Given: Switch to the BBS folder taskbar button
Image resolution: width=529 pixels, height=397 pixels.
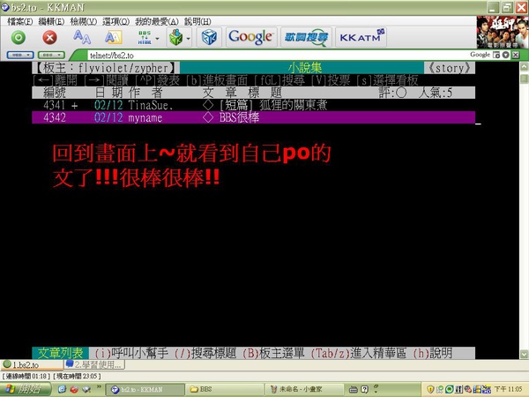Looking at the screenshot, I should [x=224, y=389].
